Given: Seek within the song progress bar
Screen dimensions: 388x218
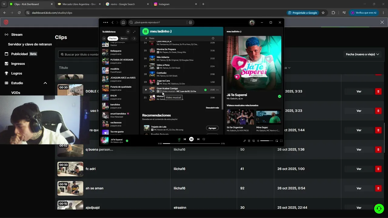Looking at the screenshot, I should [192, 144].
